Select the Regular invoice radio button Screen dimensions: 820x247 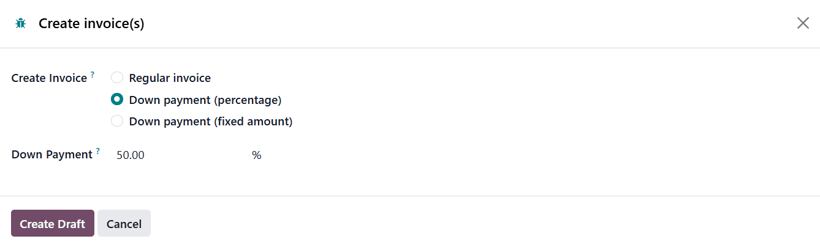117,78
